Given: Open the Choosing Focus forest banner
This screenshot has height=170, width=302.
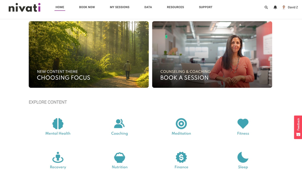Looking at the screenshot, I should [x=89, y=54].
